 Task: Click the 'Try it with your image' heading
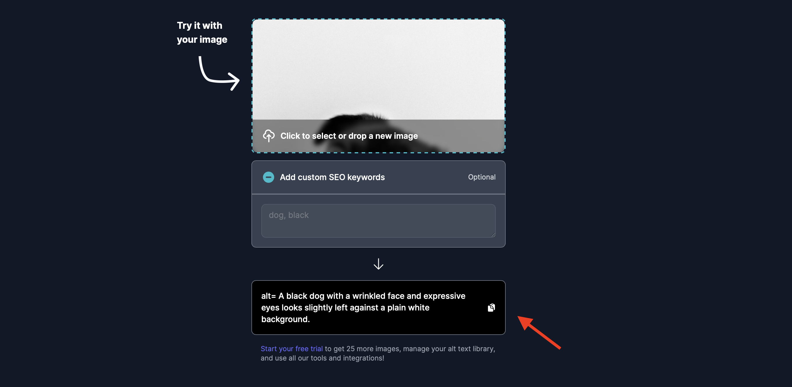click(x=202, y=32)
